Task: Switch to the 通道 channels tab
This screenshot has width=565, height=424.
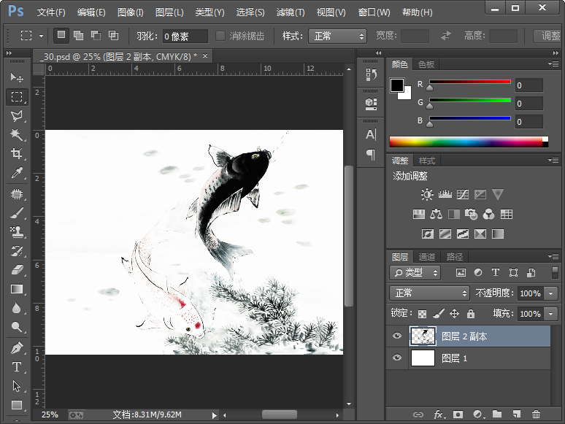Action: coord(427,257)
